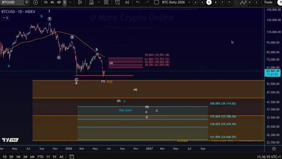The image size is (282, 159).
Task: Set the date range to 1M
Action: coord(18,157)
